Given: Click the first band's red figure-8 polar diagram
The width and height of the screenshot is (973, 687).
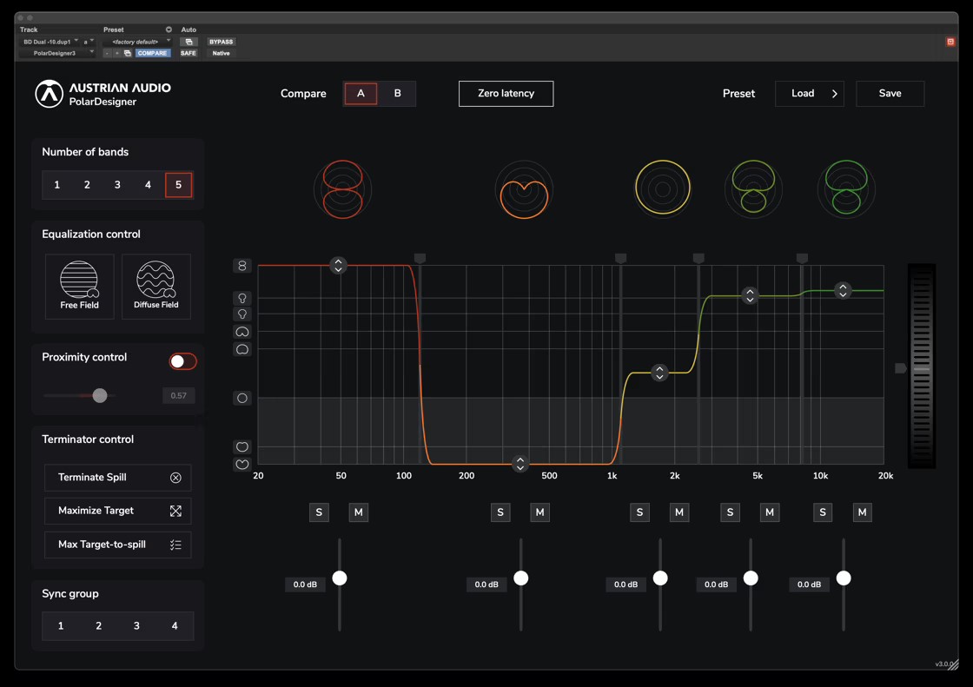Looking at the screenshot, I should pyautogui.click(x=342, y=188).
